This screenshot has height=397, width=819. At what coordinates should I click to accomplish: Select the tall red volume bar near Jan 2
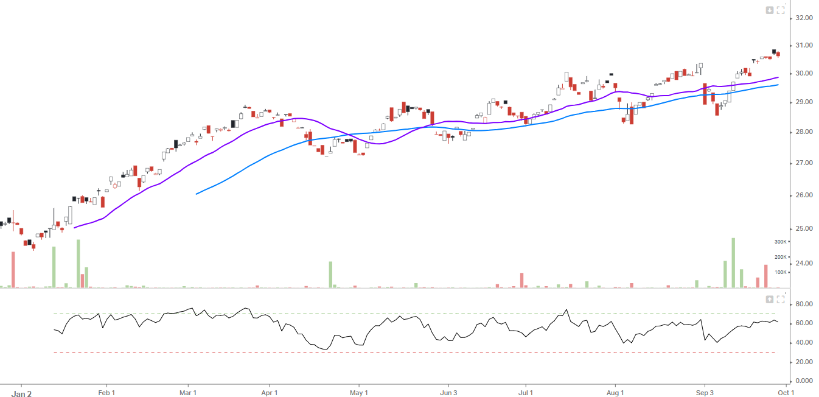(x=13, y=269)
